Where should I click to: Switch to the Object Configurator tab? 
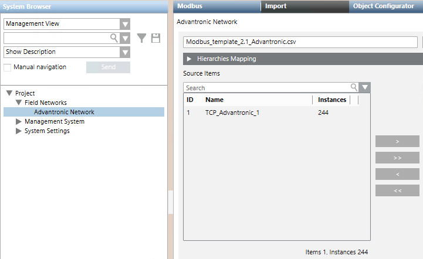pyautogui.click(x=383, y=6)
